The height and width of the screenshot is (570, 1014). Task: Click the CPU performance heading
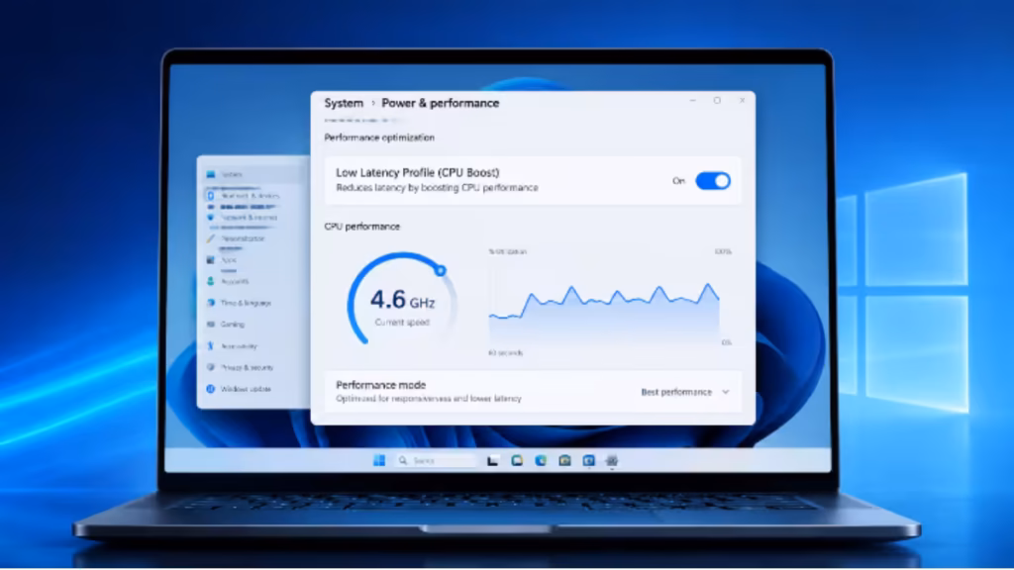click(x=362, y=227)
